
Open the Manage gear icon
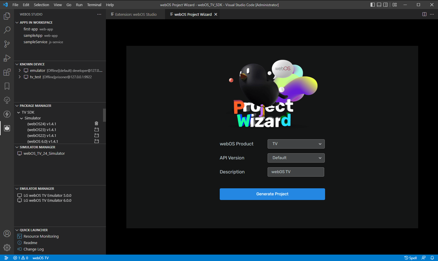7,248
